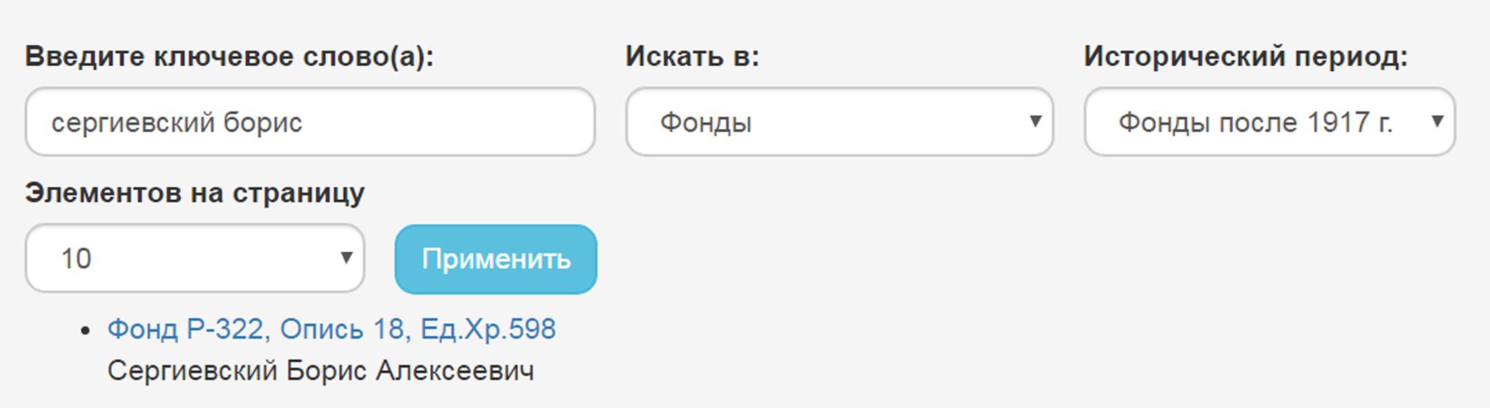Click the 'Элементов на страницу' label

click(195, 193)
